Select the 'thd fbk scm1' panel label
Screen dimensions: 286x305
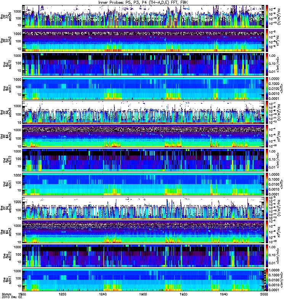click(7, 184)
